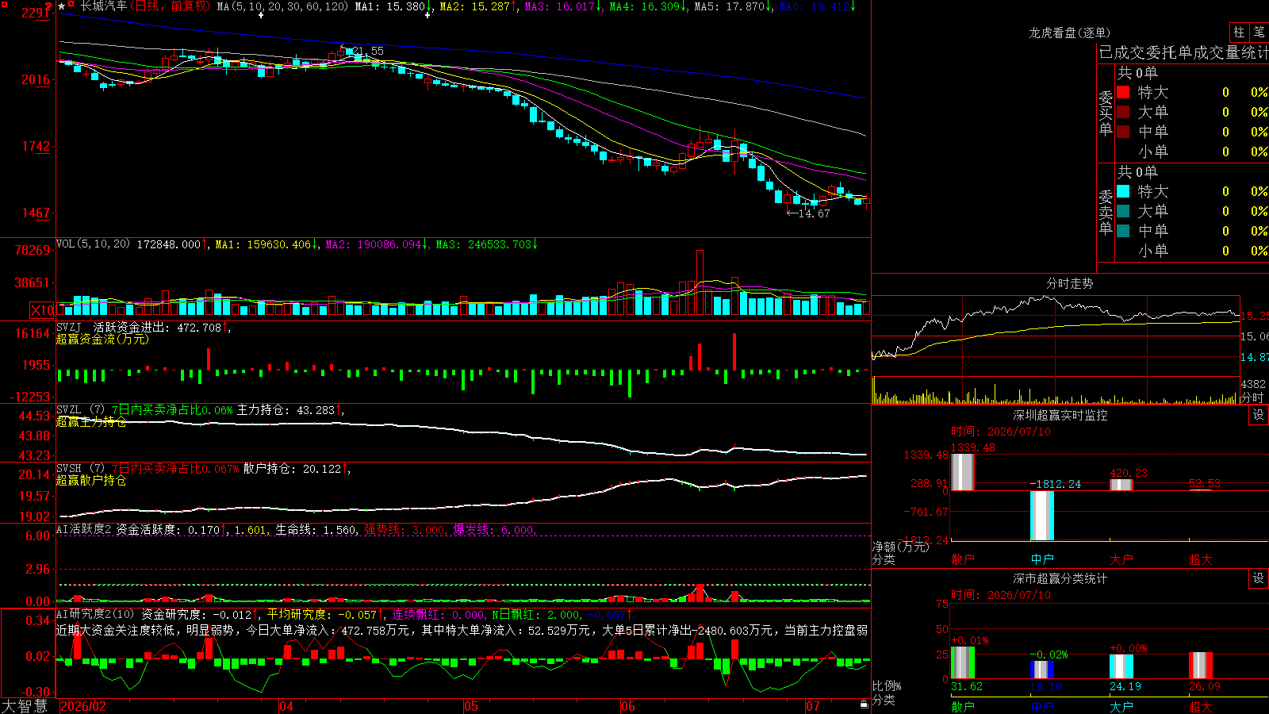Image resolution: width=1269 pixels, height=714 pixels.
Task: Click the 共0单 count under 委买单
Action: click(1137, 73)
